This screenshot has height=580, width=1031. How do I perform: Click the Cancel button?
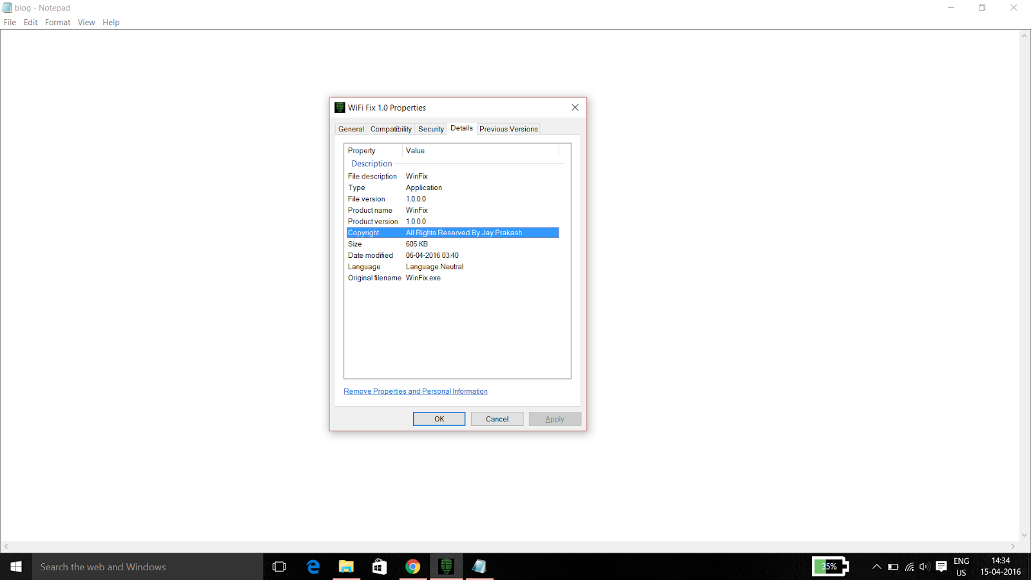tap(497, 419)
